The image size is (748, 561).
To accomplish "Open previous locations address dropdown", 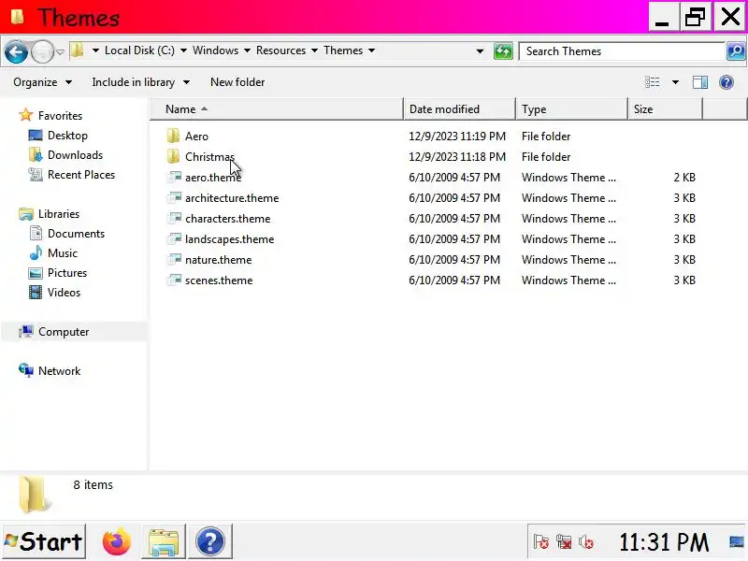I will coord(480,51).
